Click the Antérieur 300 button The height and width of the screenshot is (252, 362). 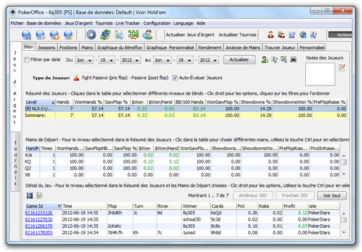pos(253,195)
